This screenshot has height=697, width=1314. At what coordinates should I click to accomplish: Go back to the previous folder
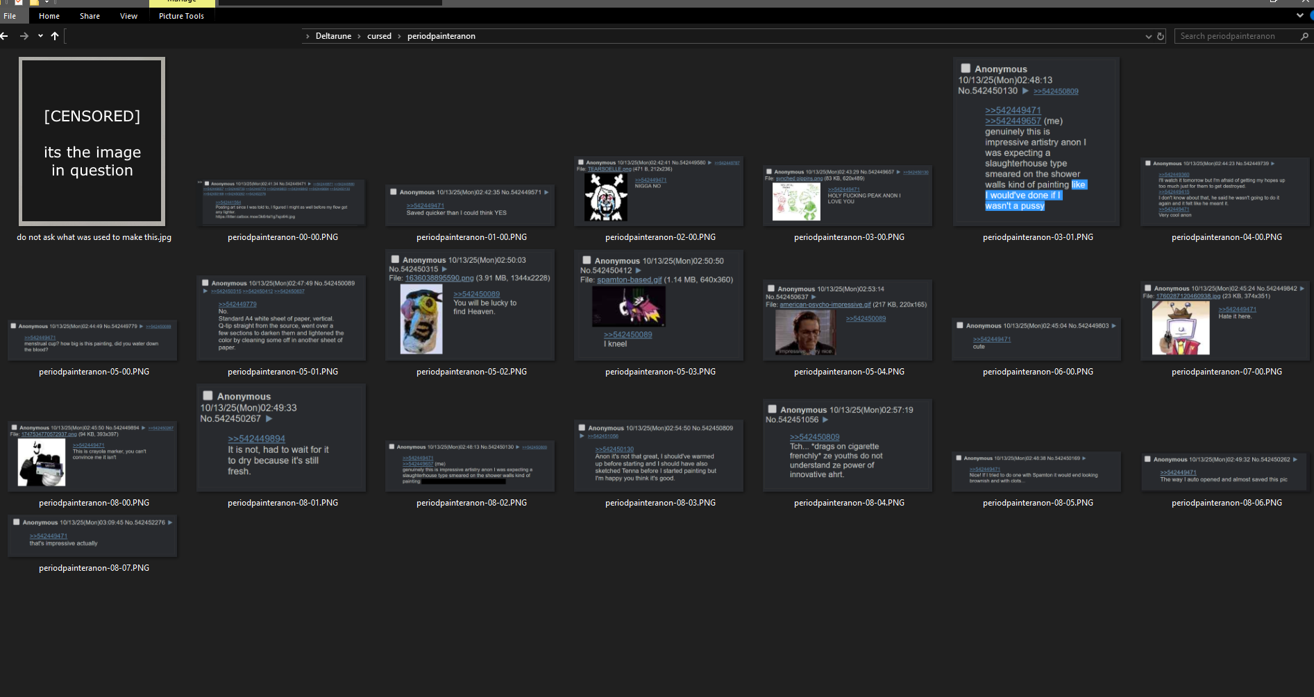[4, 36]
